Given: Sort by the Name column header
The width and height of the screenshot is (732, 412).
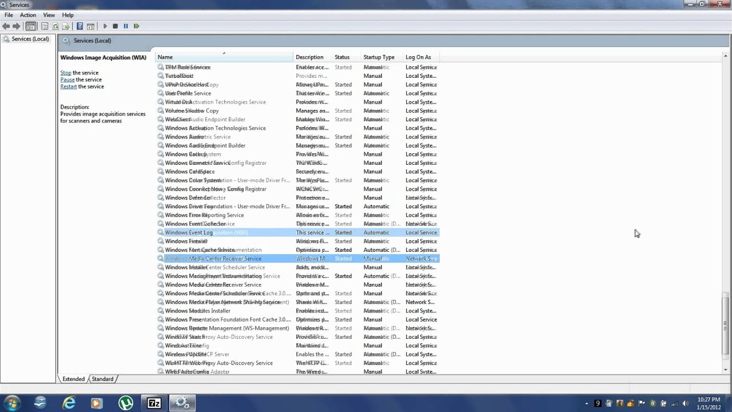Looking at the screenshot, I should pyautogui.click(x=224, y=57).
